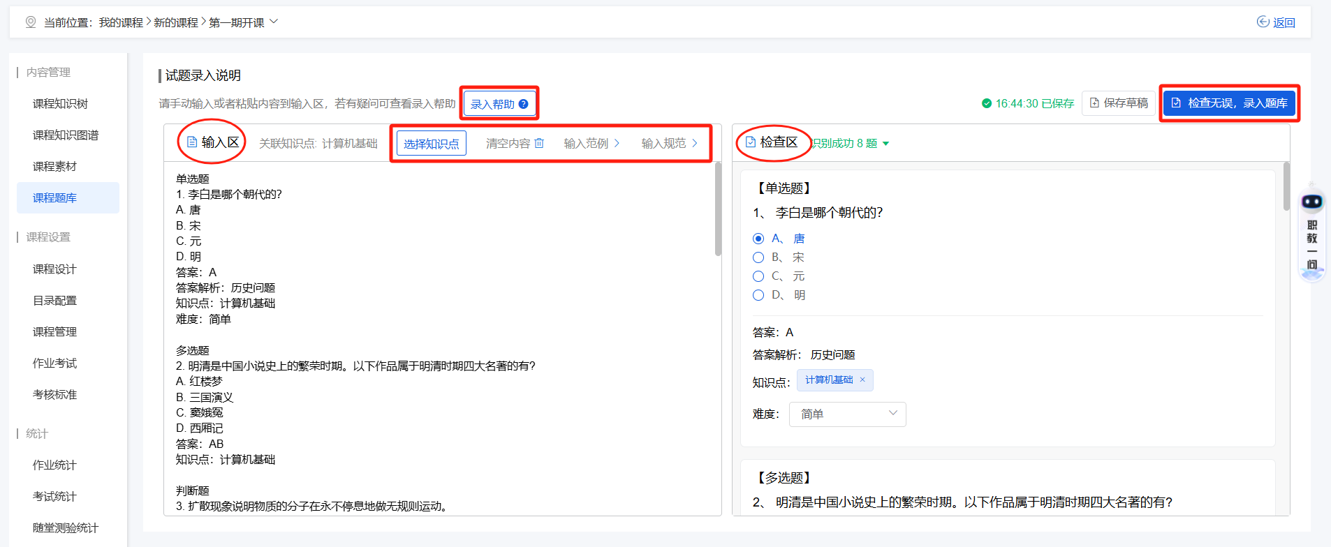
Task: Click 检查无误，录入题库 button
Action: [1229, 103]
